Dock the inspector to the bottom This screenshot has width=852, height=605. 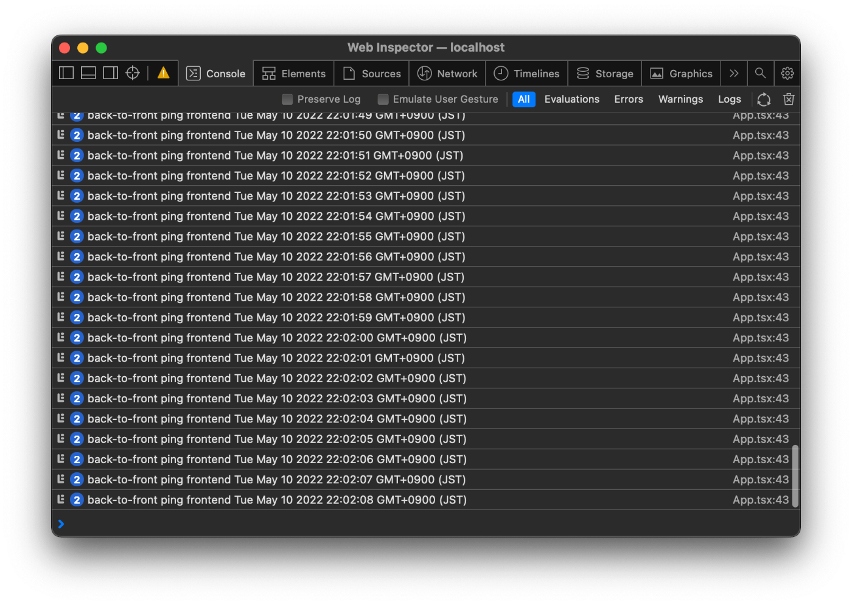pos(88,72)
